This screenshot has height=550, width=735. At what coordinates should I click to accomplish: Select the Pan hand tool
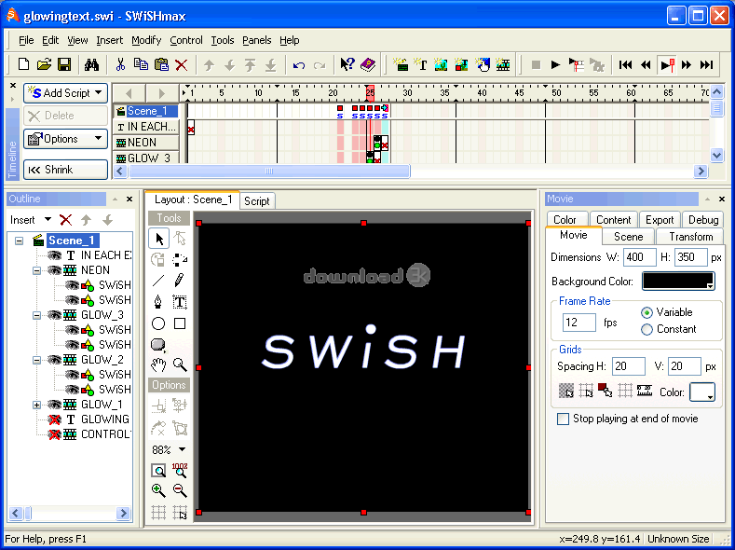158,364
